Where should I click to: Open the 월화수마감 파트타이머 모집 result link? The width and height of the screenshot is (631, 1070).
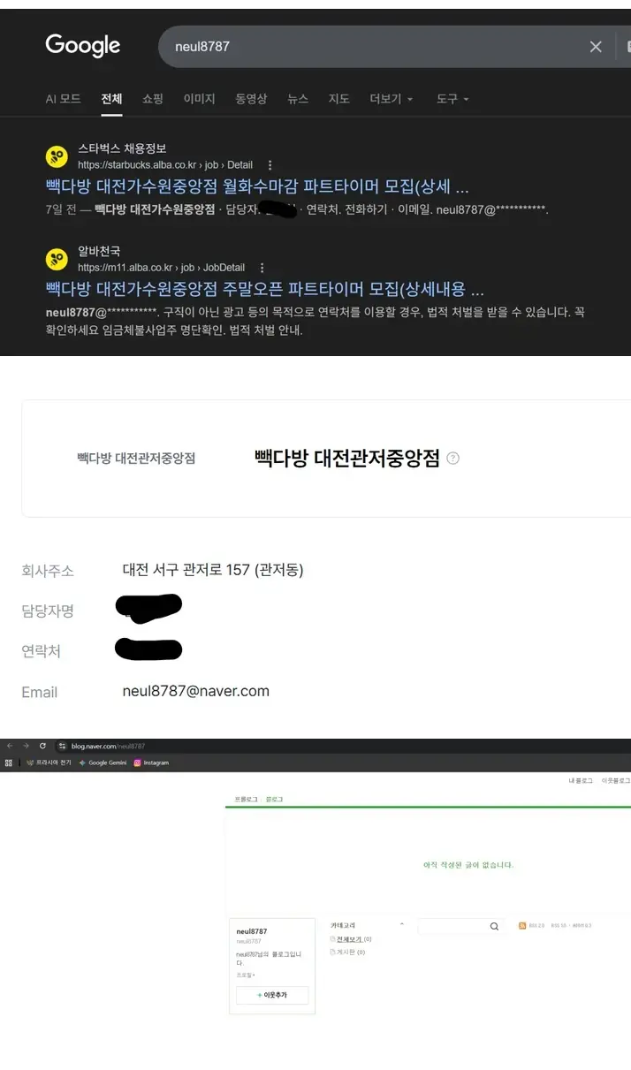point(257,187)
